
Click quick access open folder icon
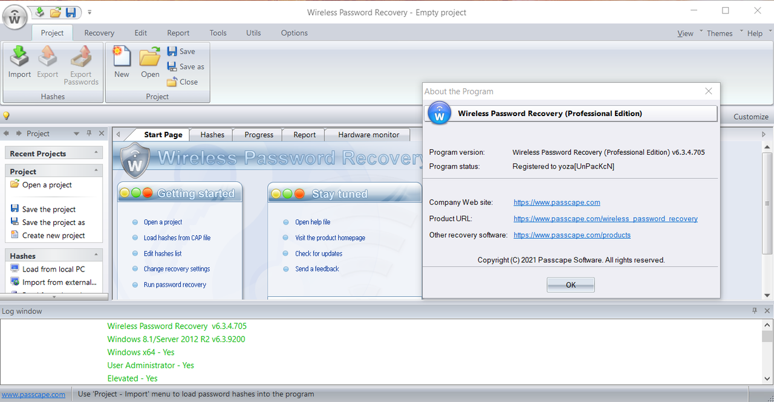click(x=56, y=12)
